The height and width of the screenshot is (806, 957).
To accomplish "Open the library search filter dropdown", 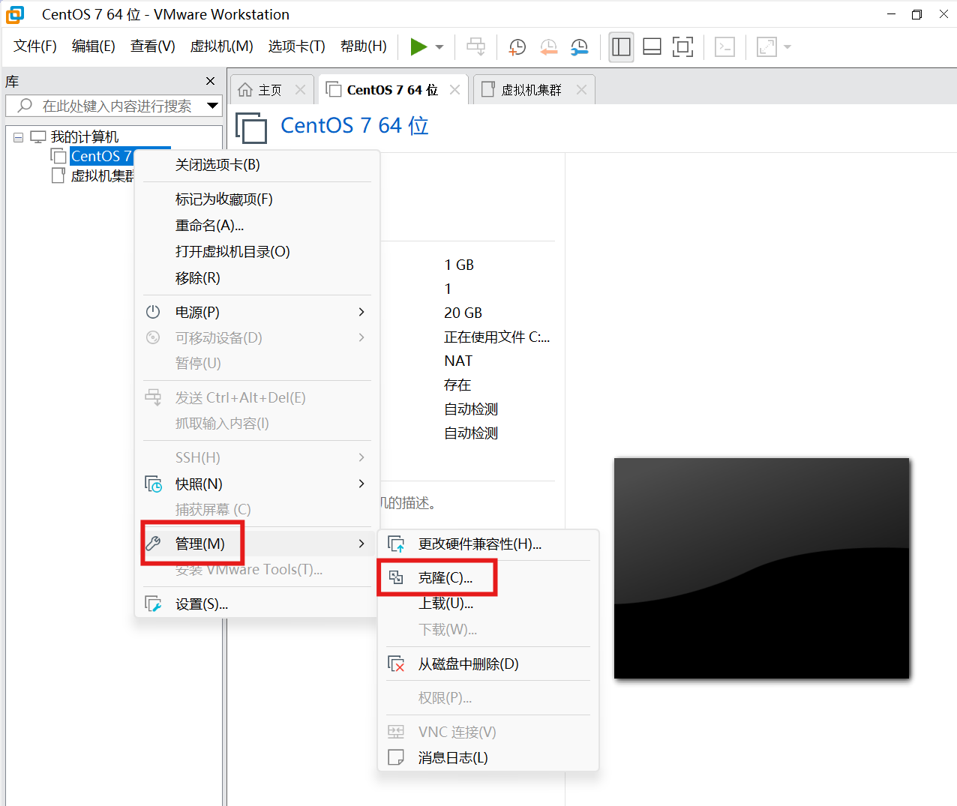I will (x=213, y=106).
